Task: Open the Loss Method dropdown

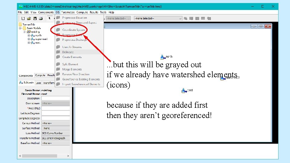Action: point(56,133)
